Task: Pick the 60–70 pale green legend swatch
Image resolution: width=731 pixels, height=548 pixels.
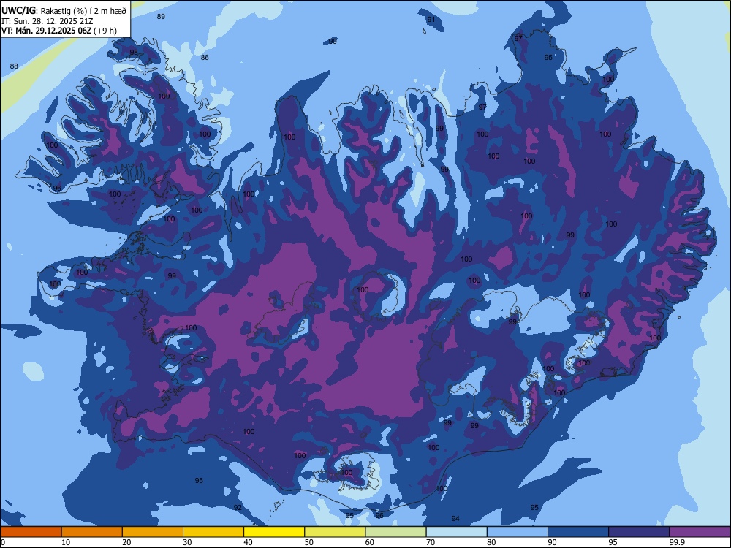Action: click(x=395, y=532)
